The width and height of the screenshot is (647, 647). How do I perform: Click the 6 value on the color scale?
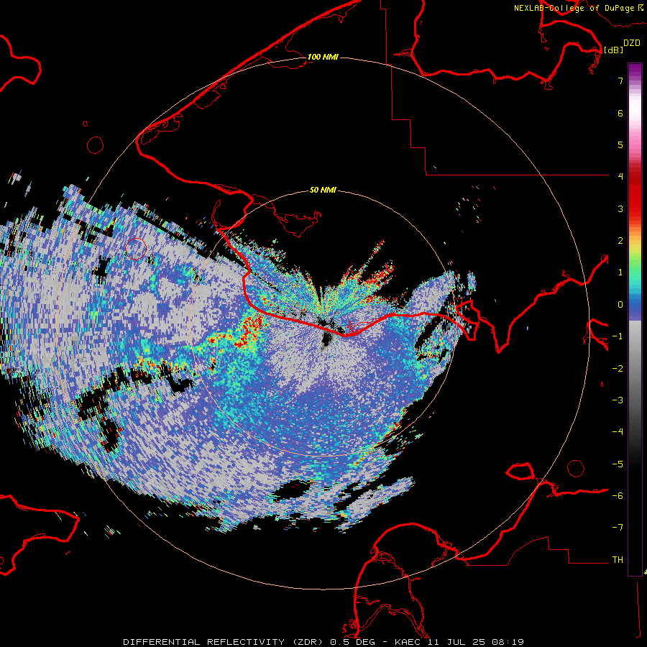[620, 113]
